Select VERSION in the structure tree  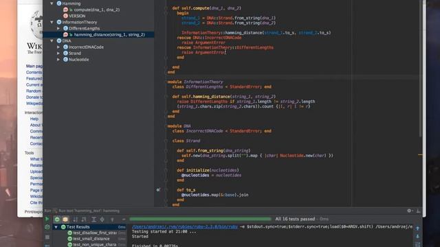77,16
